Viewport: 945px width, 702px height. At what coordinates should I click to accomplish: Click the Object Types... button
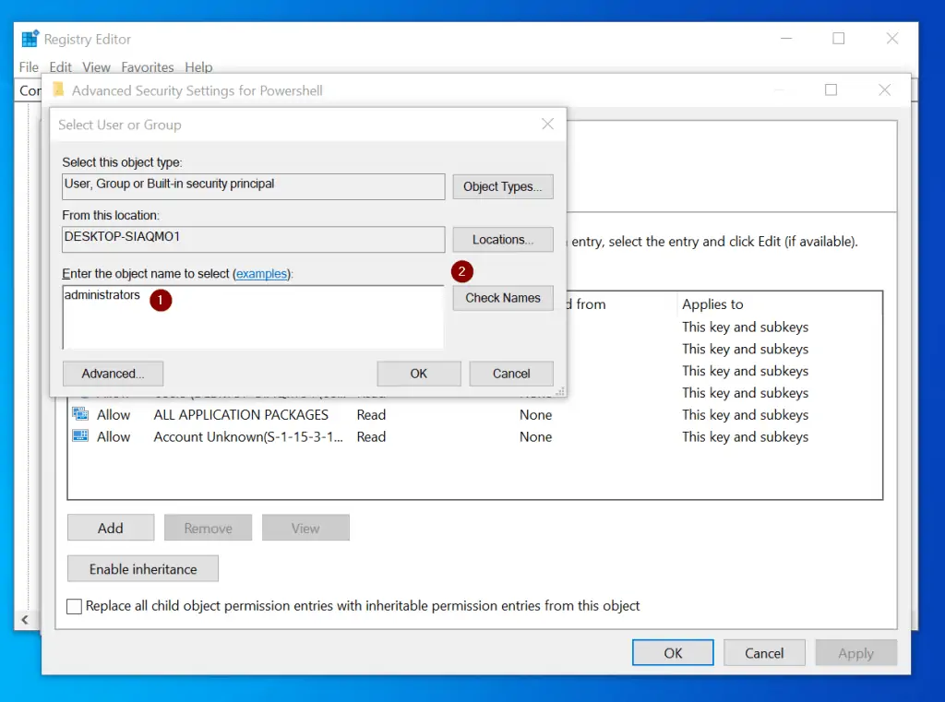(x=503, y=186)
